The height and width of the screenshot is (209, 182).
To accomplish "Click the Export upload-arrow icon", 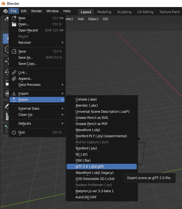I will click(x=14, y=100).
